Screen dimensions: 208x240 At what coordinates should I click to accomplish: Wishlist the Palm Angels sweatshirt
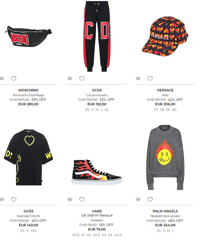click(150, 199)
